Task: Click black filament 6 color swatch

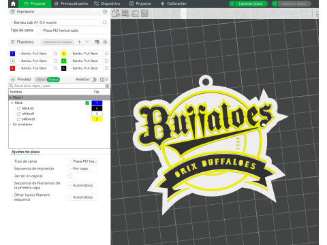Action: pyautogui.click(x=64, y=68)
